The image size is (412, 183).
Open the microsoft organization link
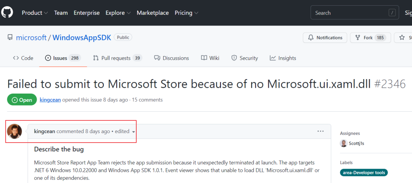click(x=31, y=38)
